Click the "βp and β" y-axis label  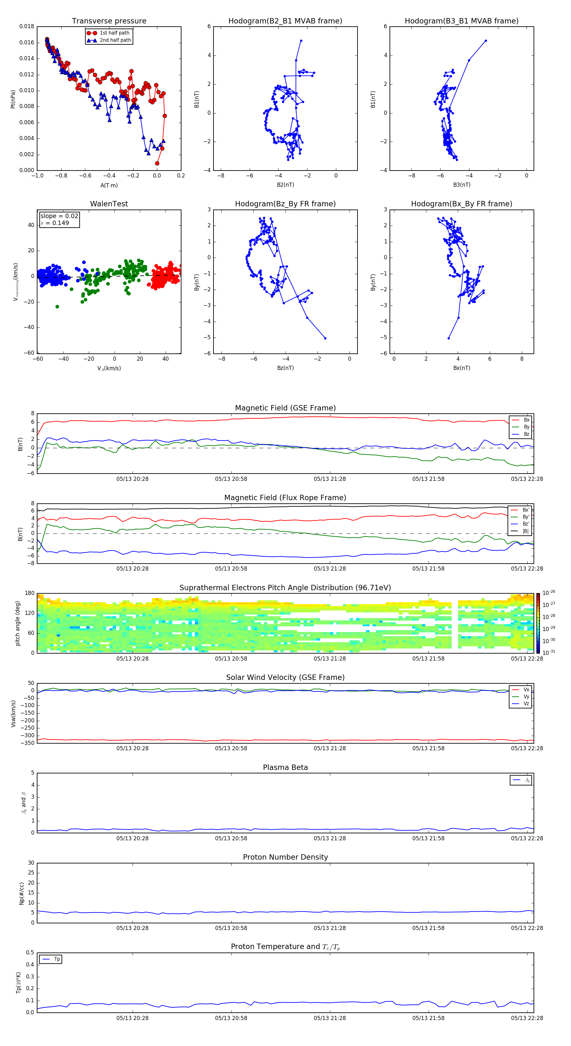(24, 803)
